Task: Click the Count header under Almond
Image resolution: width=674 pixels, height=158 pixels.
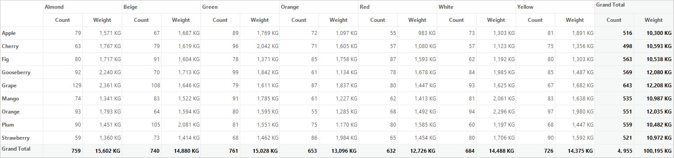Action: 63,20
